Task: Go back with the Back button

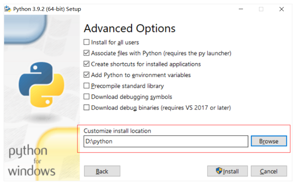Action: pyautogui.click(x=102, y=171)
